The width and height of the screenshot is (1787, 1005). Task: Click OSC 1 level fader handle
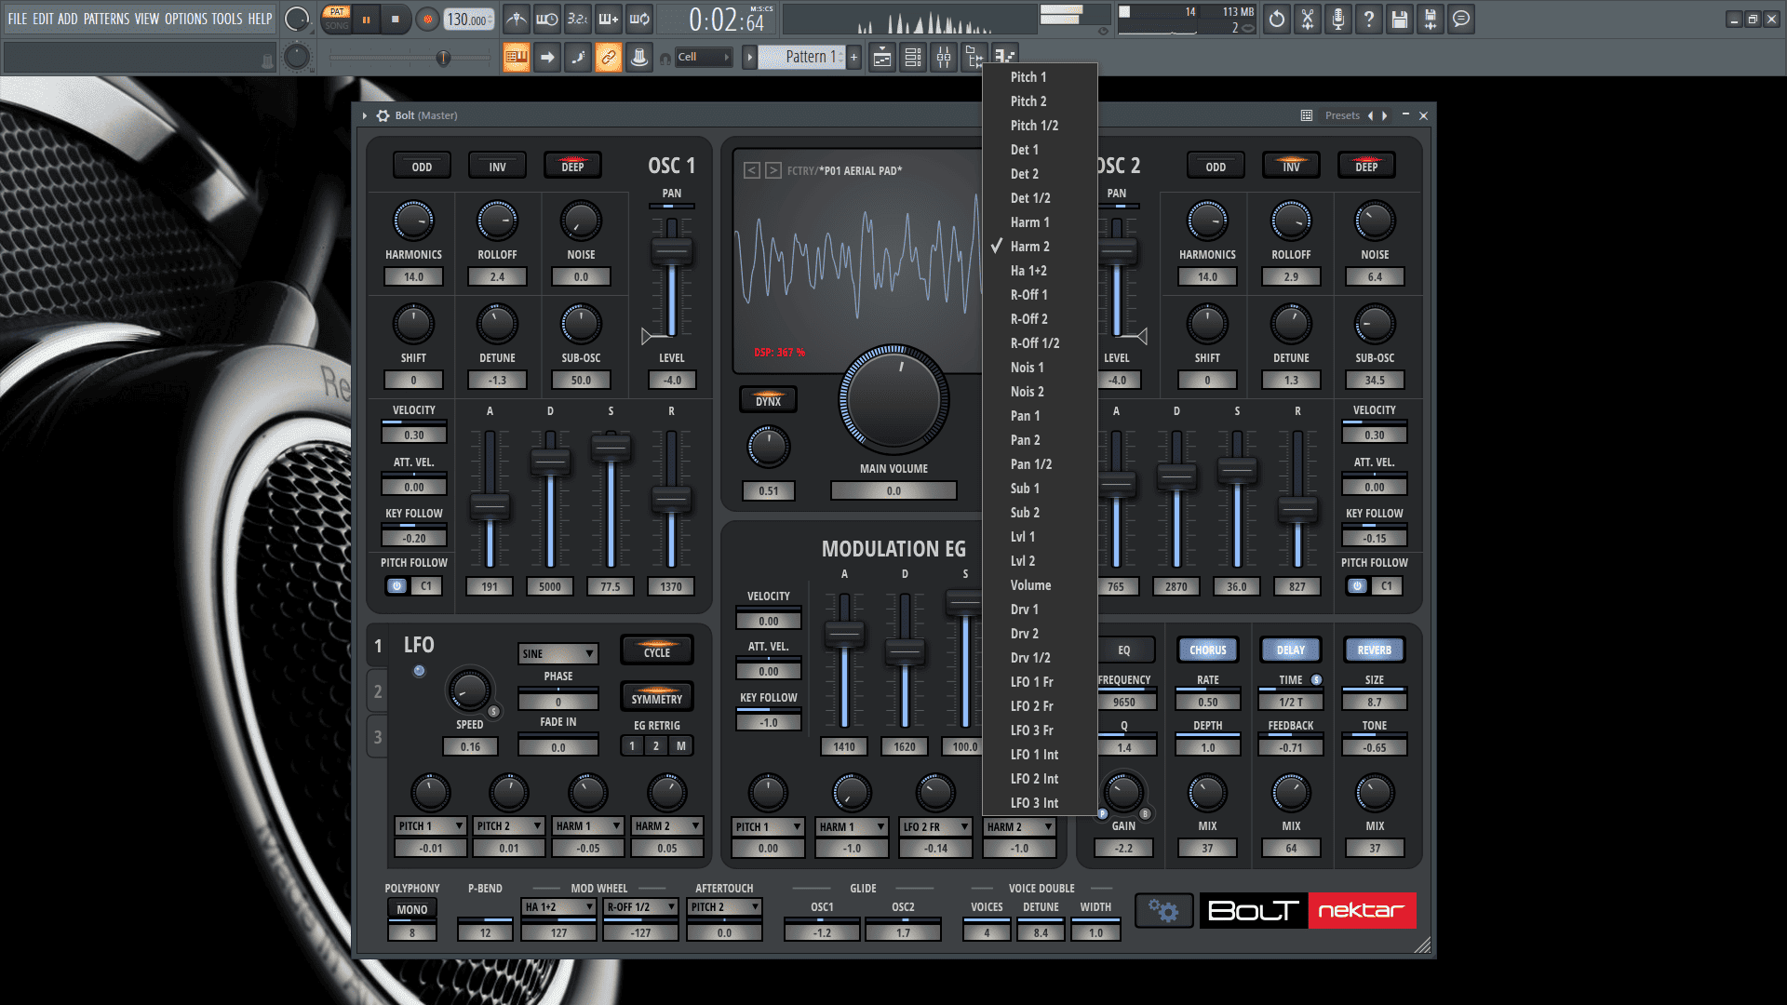tap(671, 251)
